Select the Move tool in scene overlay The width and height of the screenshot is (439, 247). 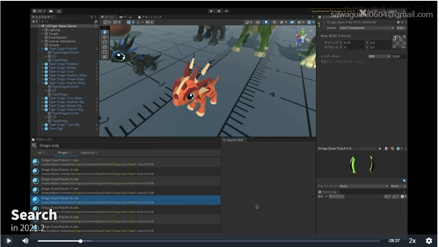point(105,37)
